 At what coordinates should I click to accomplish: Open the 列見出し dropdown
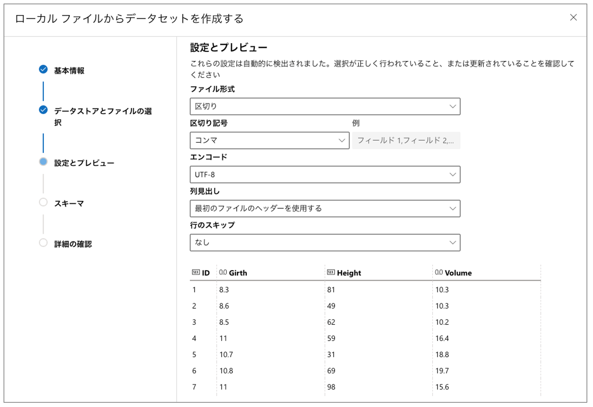click(325, 208)
